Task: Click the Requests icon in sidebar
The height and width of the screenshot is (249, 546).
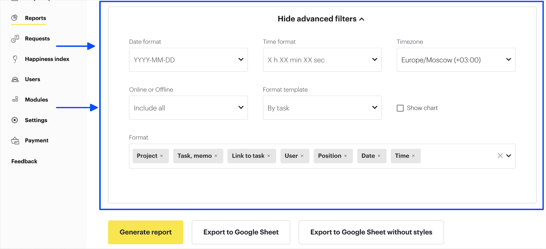Action: (x=15, y=39)
